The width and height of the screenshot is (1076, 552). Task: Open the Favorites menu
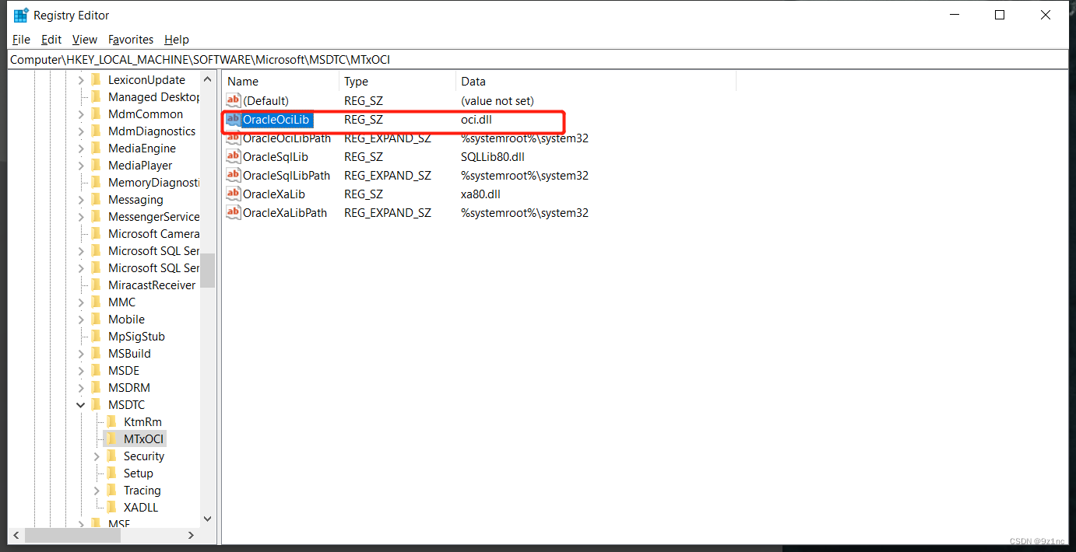tap(131, 40)
